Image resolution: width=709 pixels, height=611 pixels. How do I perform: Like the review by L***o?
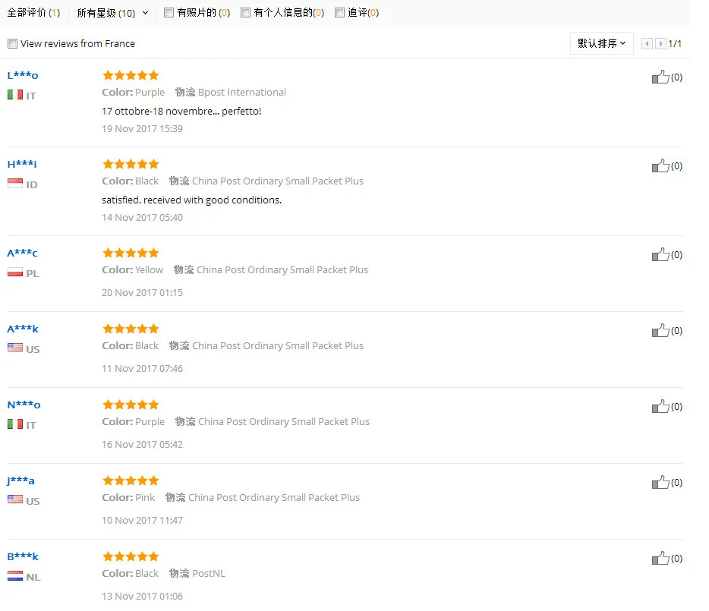pyautogui.click(x=660, y=77)
